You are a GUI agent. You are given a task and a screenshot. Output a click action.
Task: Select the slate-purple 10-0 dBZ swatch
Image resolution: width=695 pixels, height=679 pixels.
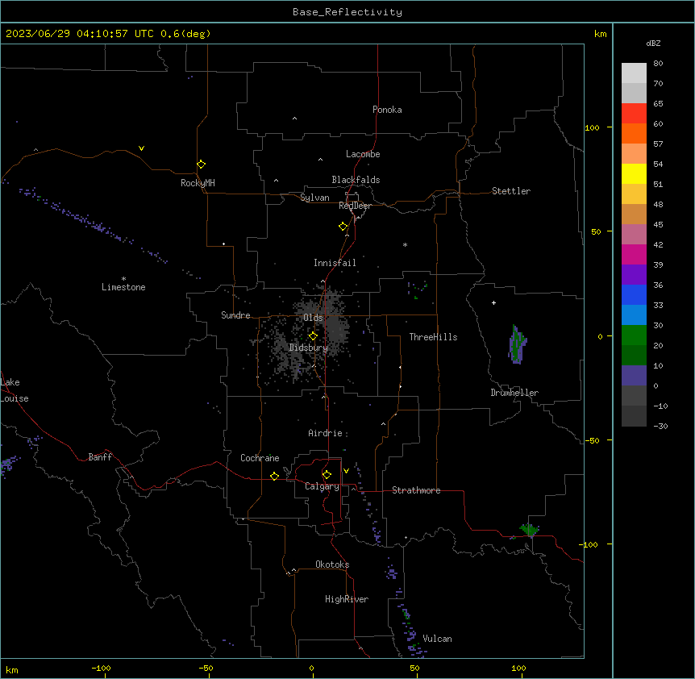coord(634,376)
